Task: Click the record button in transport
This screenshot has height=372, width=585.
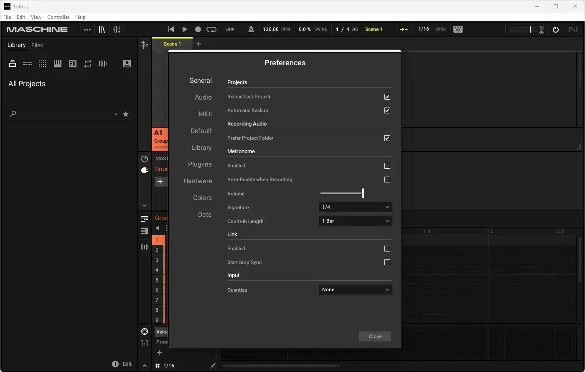Action: 198,29
